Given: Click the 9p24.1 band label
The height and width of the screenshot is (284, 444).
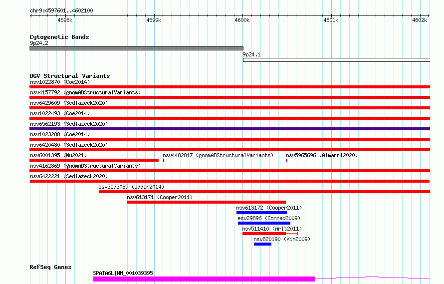Looking at the screenshot, I should (x=251, y=54).
